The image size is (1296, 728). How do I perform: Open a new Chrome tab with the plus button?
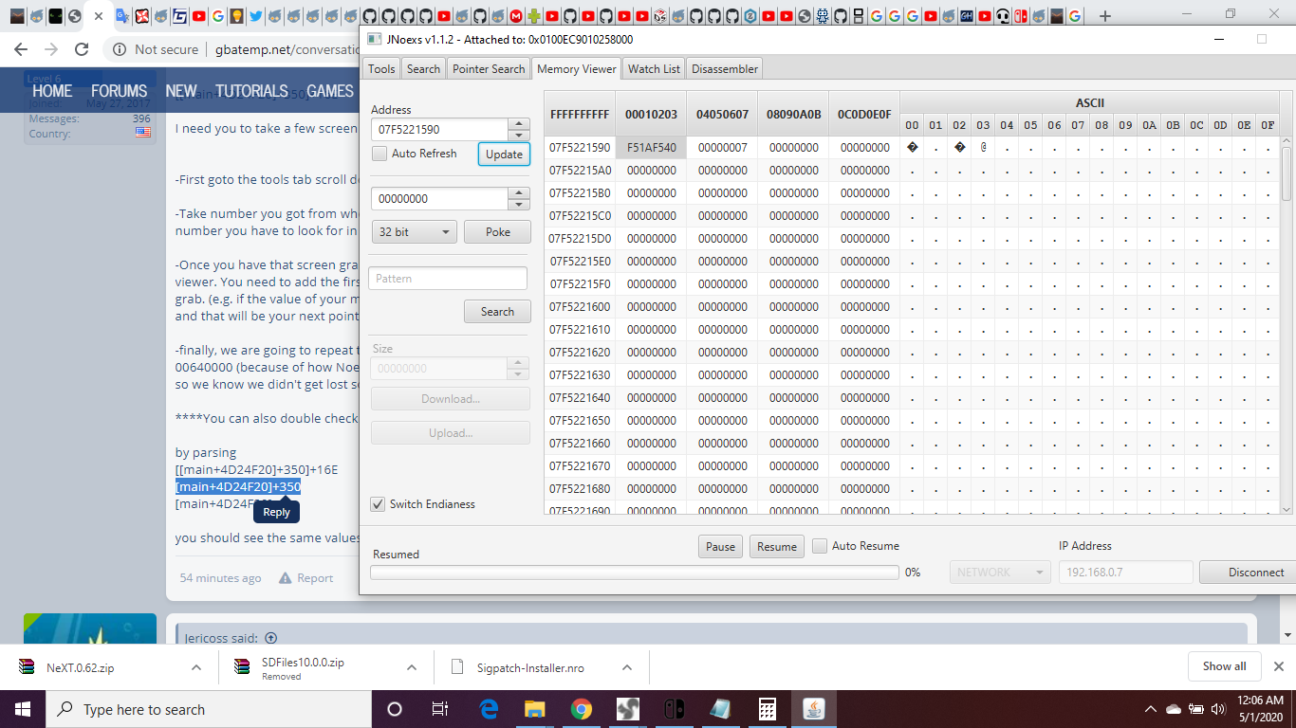(x=1104, y=16)
